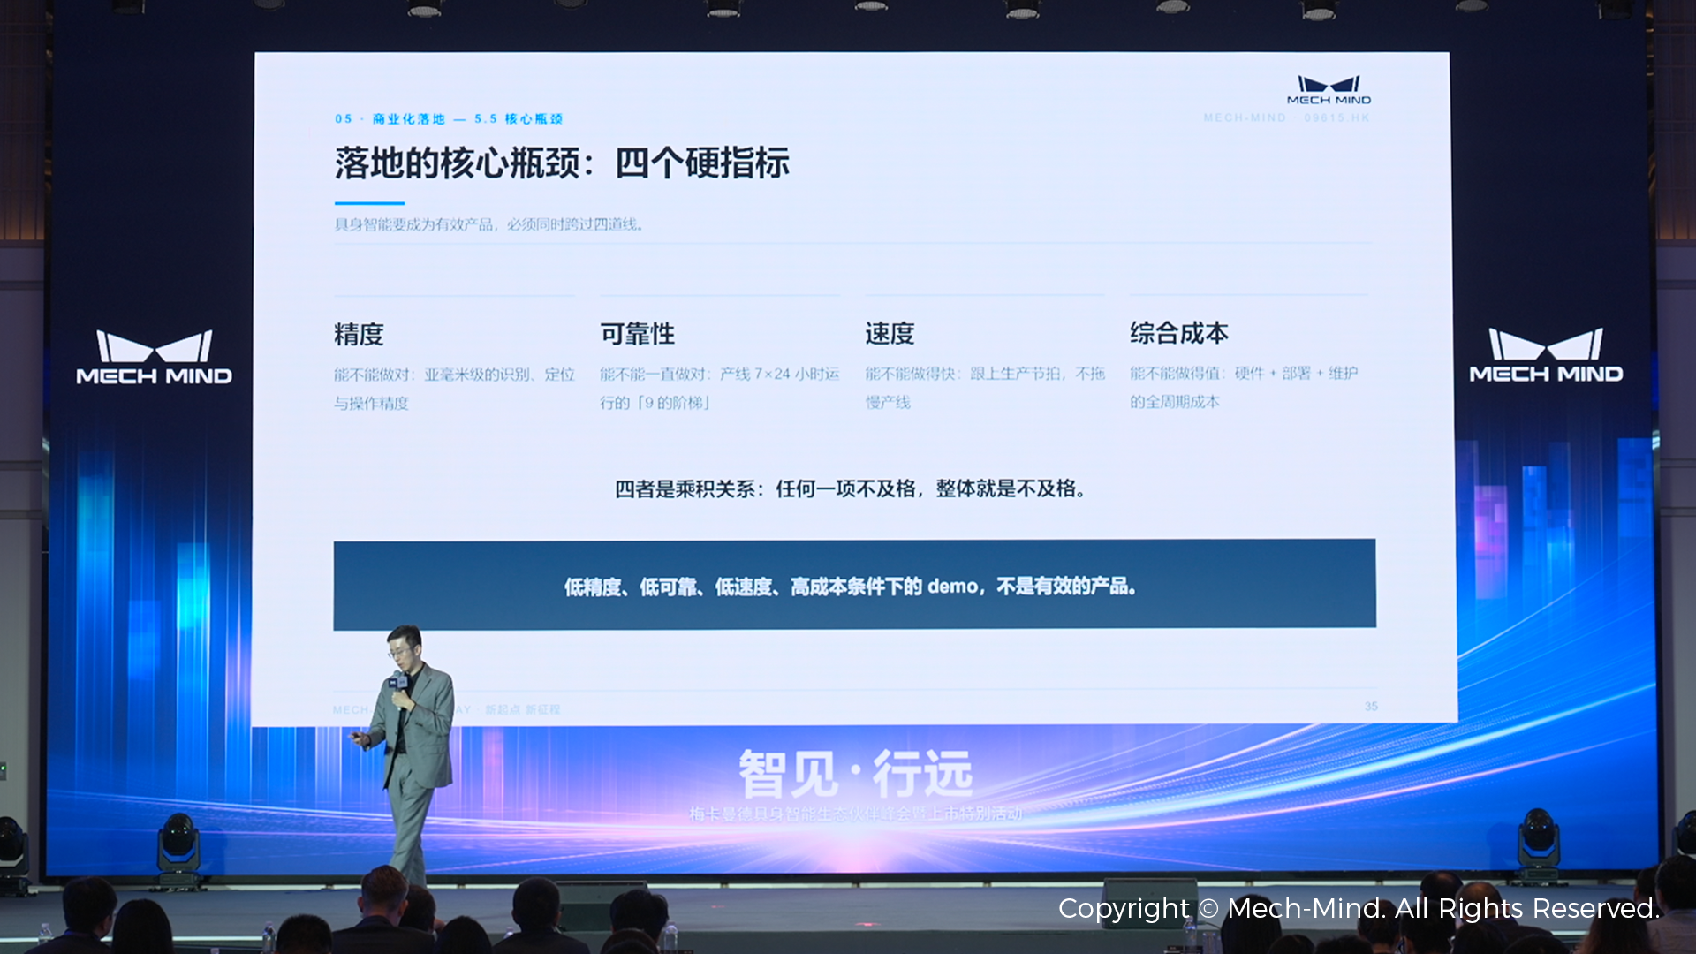Screen dimensions: 1696x954
Task: Click the slide page number 35
Action: 1371,706
